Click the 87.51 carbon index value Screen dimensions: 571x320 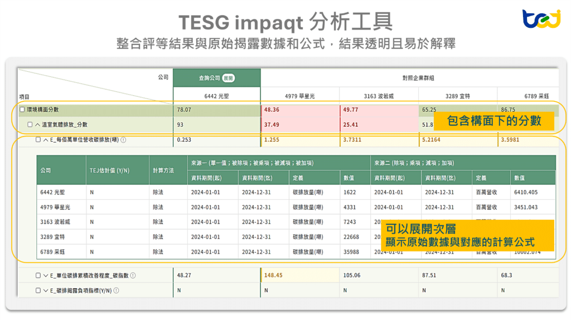tap(429, 275)
